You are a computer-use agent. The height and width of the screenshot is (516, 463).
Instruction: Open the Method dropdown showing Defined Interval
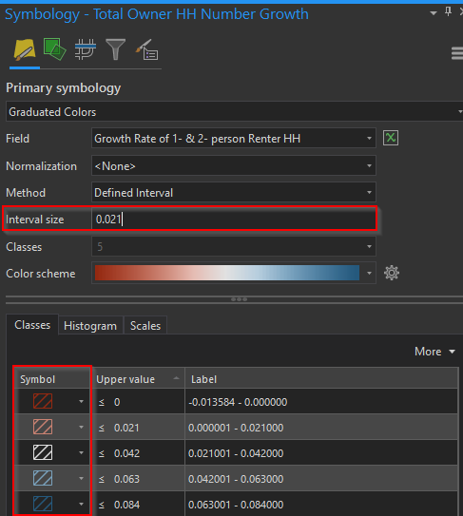click(234, 193)
